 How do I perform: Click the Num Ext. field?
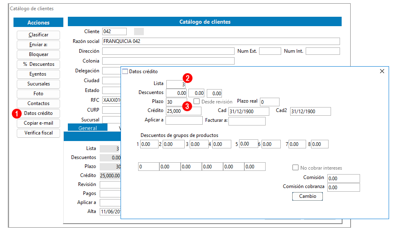[270, 51]
